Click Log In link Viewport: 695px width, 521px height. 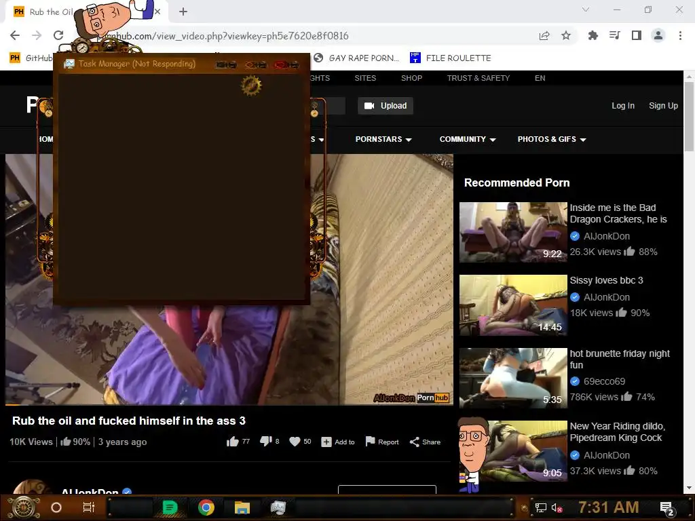(623, 106)
